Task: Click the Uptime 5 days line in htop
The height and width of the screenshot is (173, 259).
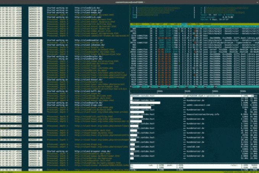Action: pyautogui.click(x=214, y=20)
